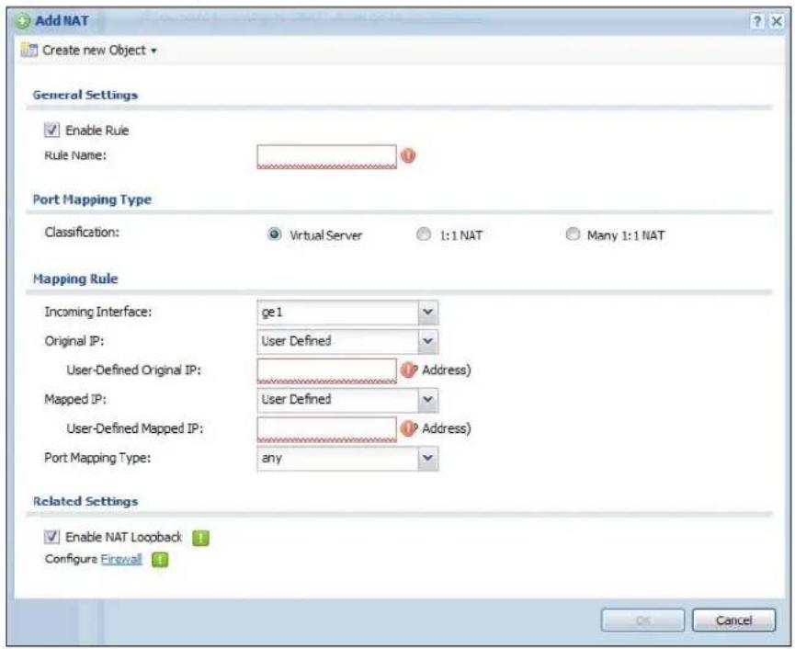Click the General Settings section heading
Viewport: 795px width, 649px height.
(85, 95)
